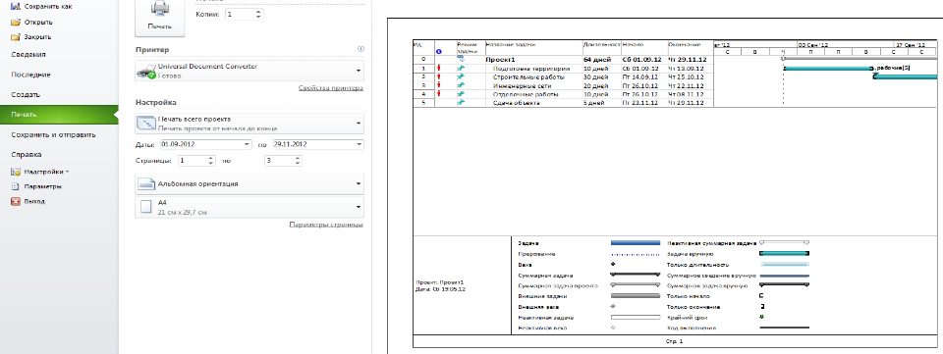
Task: Click the Сохранить как icon
Action: [x=16, y=7]
